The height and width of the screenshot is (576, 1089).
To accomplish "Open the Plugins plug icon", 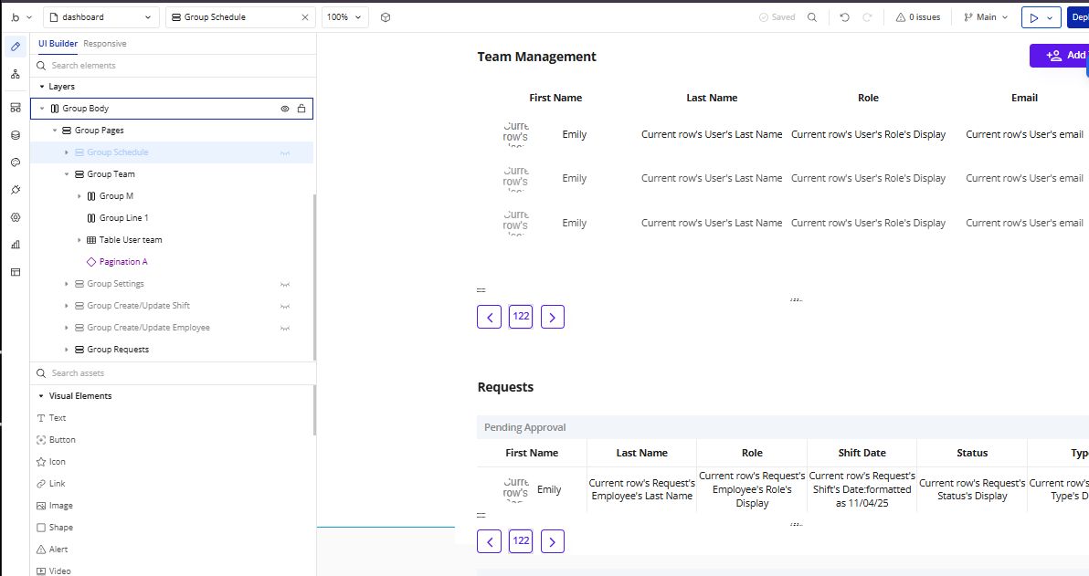I will (16, 190).
